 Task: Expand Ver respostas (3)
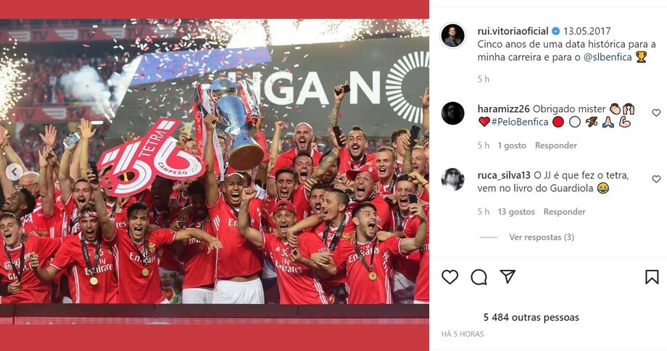(542, 237)
